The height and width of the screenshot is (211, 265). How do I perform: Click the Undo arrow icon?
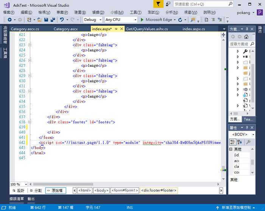click(62, 20)
